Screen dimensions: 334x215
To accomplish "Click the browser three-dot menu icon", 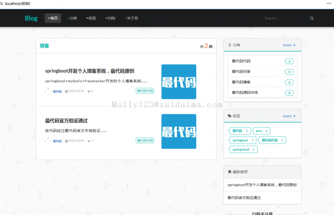I will pos(328,3).
